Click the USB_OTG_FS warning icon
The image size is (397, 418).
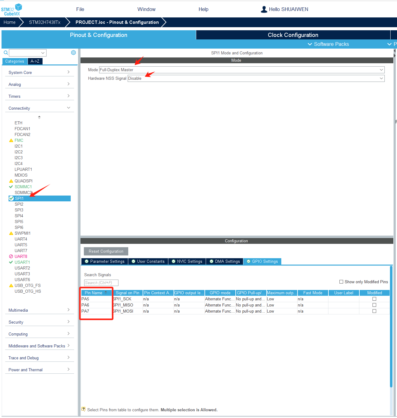pyautogui.click(x=11, y=286)
